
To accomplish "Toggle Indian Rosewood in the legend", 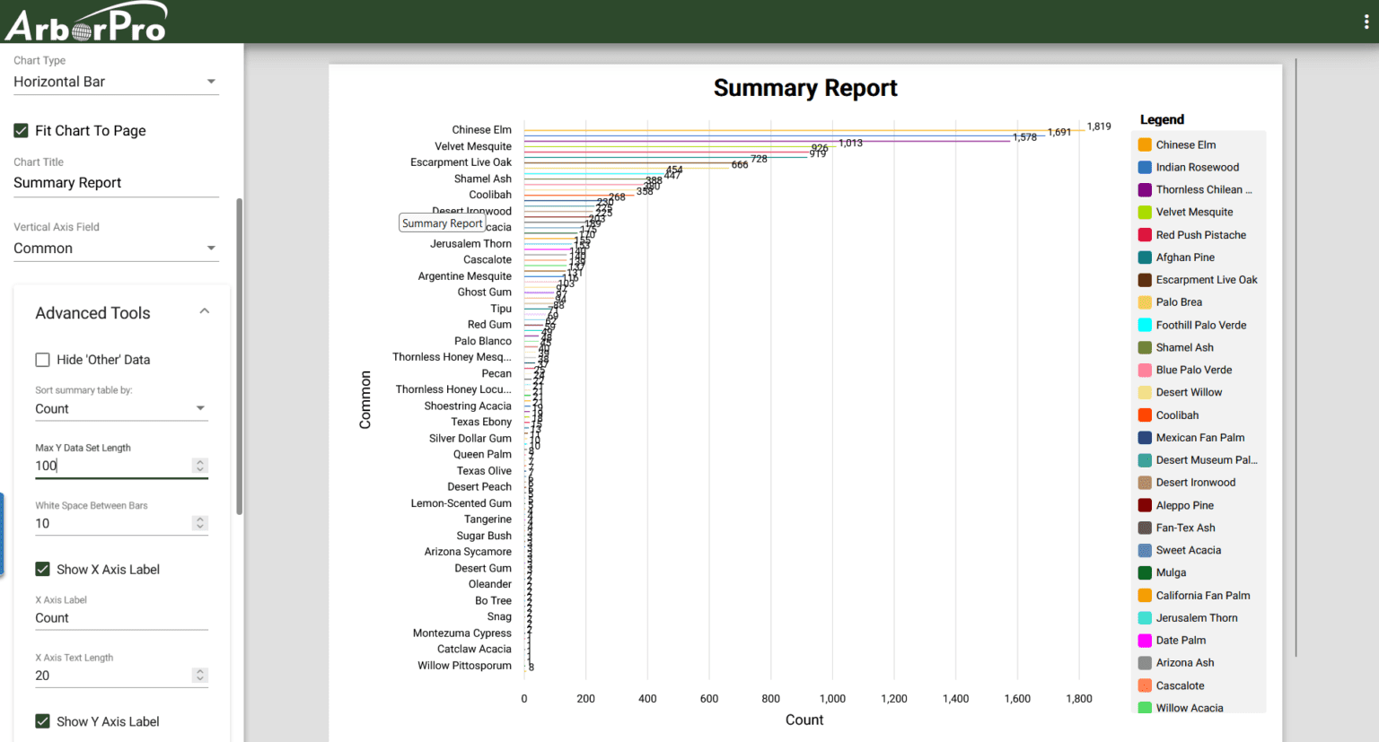I will (1197, 167).
